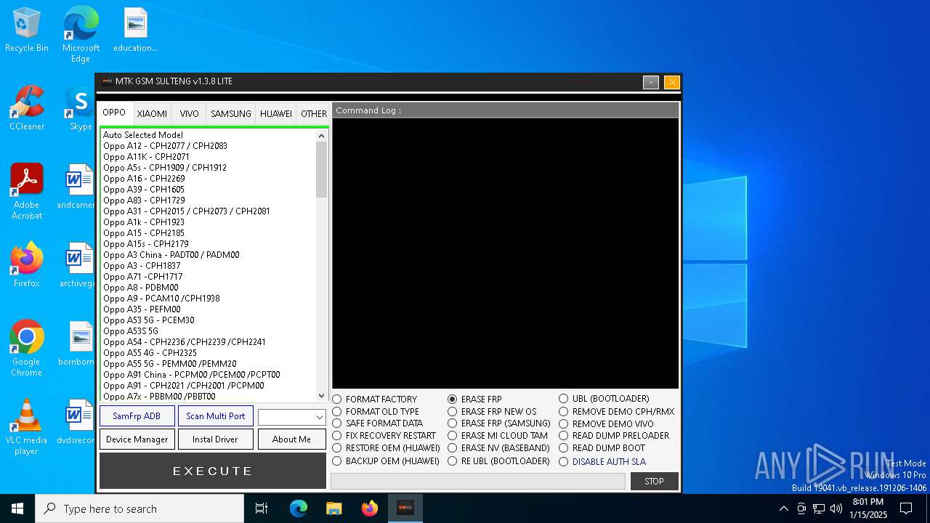Select Oppo A5s - CPH1909 / CPH1912
Viewport: 930px width, 523px height.
coord(209,168)
